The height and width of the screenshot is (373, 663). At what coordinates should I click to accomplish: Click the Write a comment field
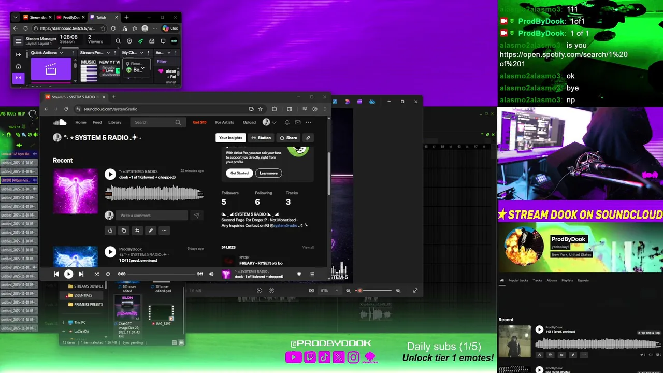152,216
